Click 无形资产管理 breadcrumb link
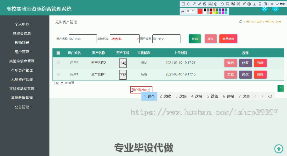 254,22
